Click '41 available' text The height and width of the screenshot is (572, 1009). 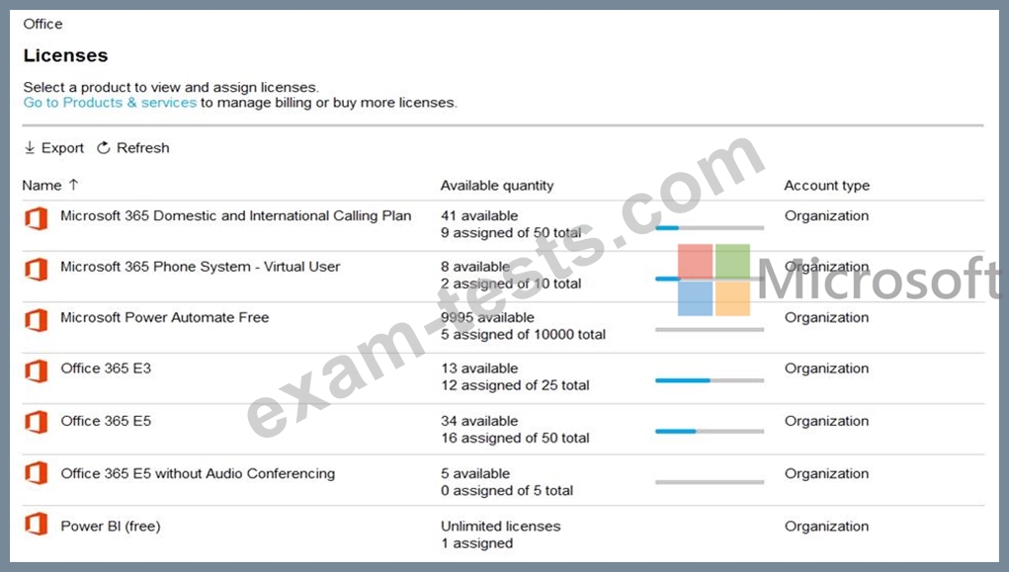pos(479,215)
